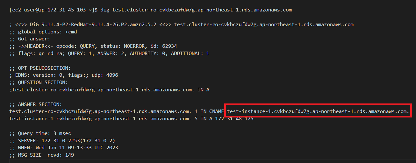Click the 'Got answer:' line

(x=30, y=39)
